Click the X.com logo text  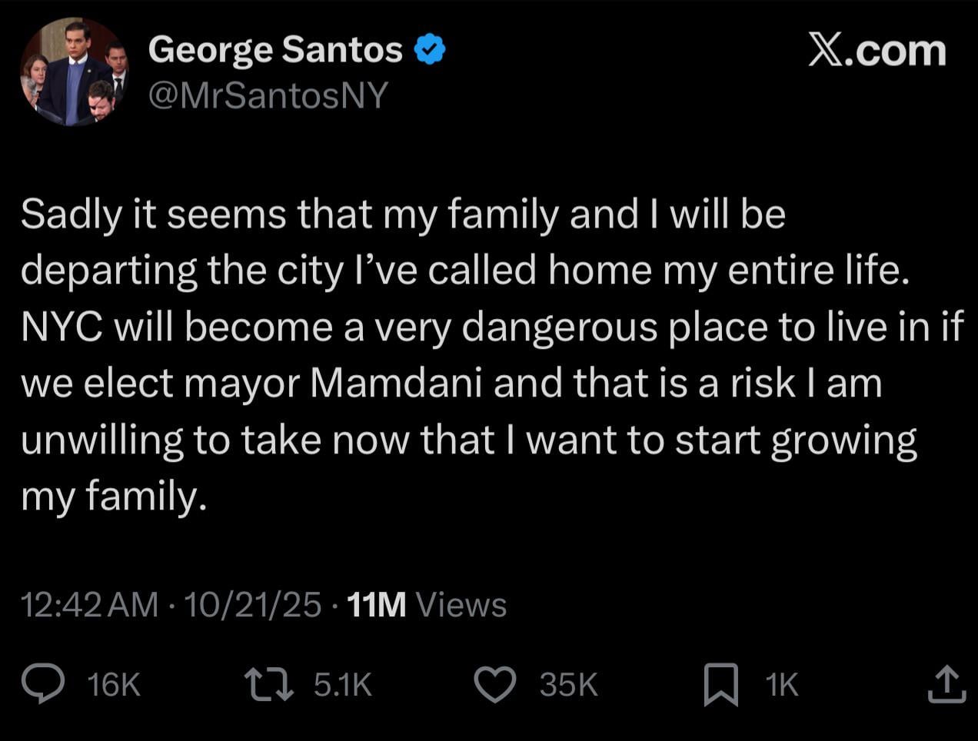877,51
